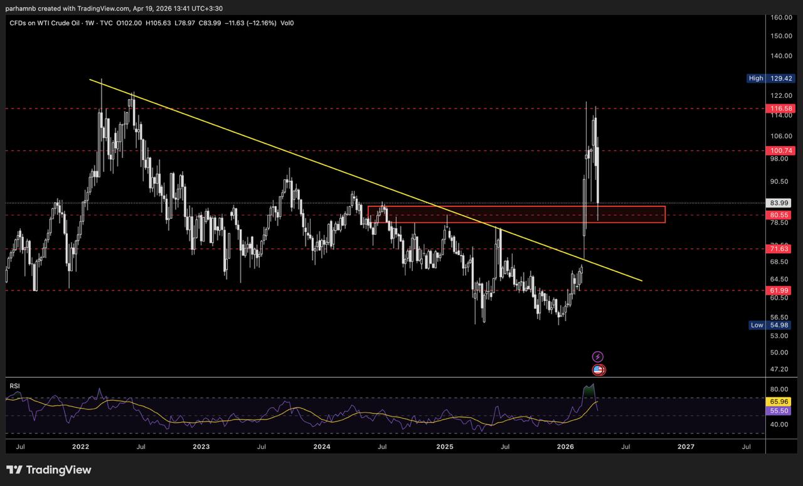Select the 80.55 horizontal level tag

pos(781,214)
